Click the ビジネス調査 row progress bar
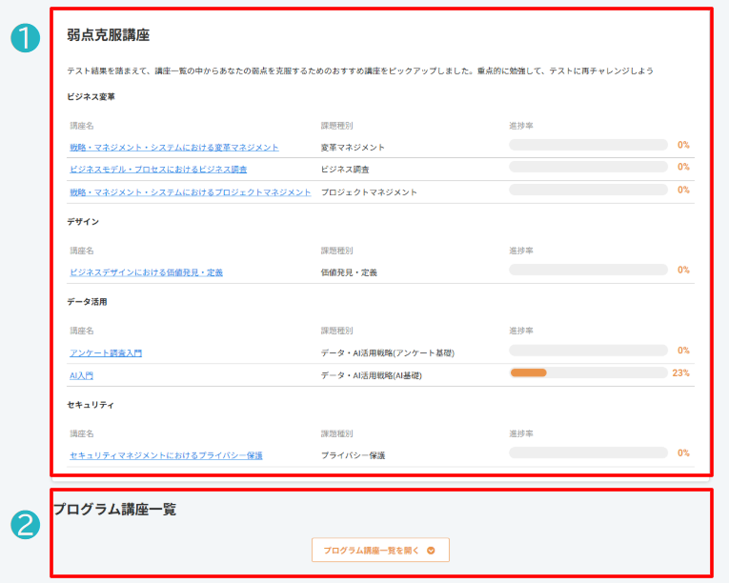This screenshot has width=729, height=583. 588,167
